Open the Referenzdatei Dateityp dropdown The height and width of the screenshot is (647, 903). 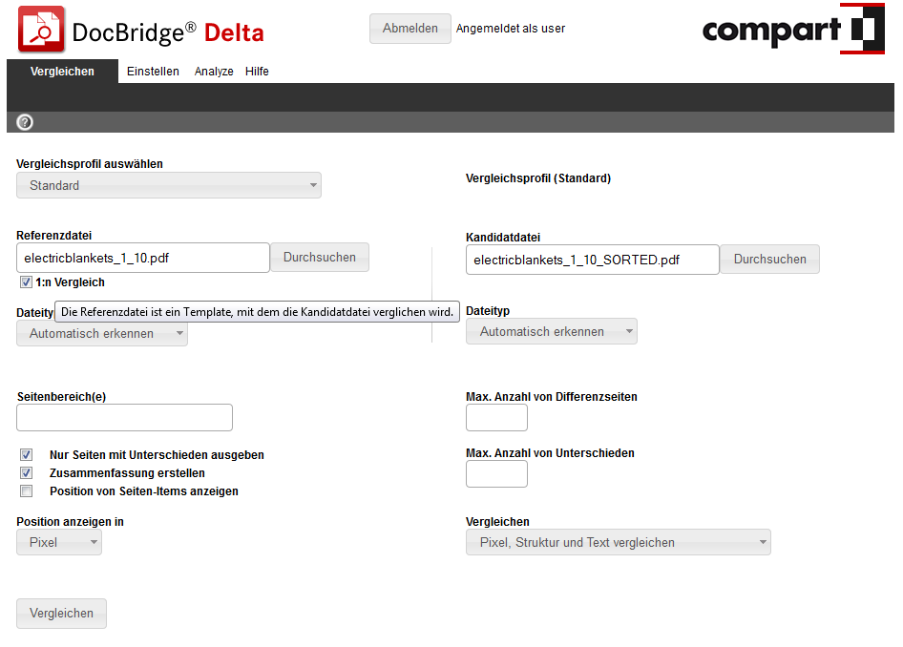pyautogui.click(x=102, y=334)
